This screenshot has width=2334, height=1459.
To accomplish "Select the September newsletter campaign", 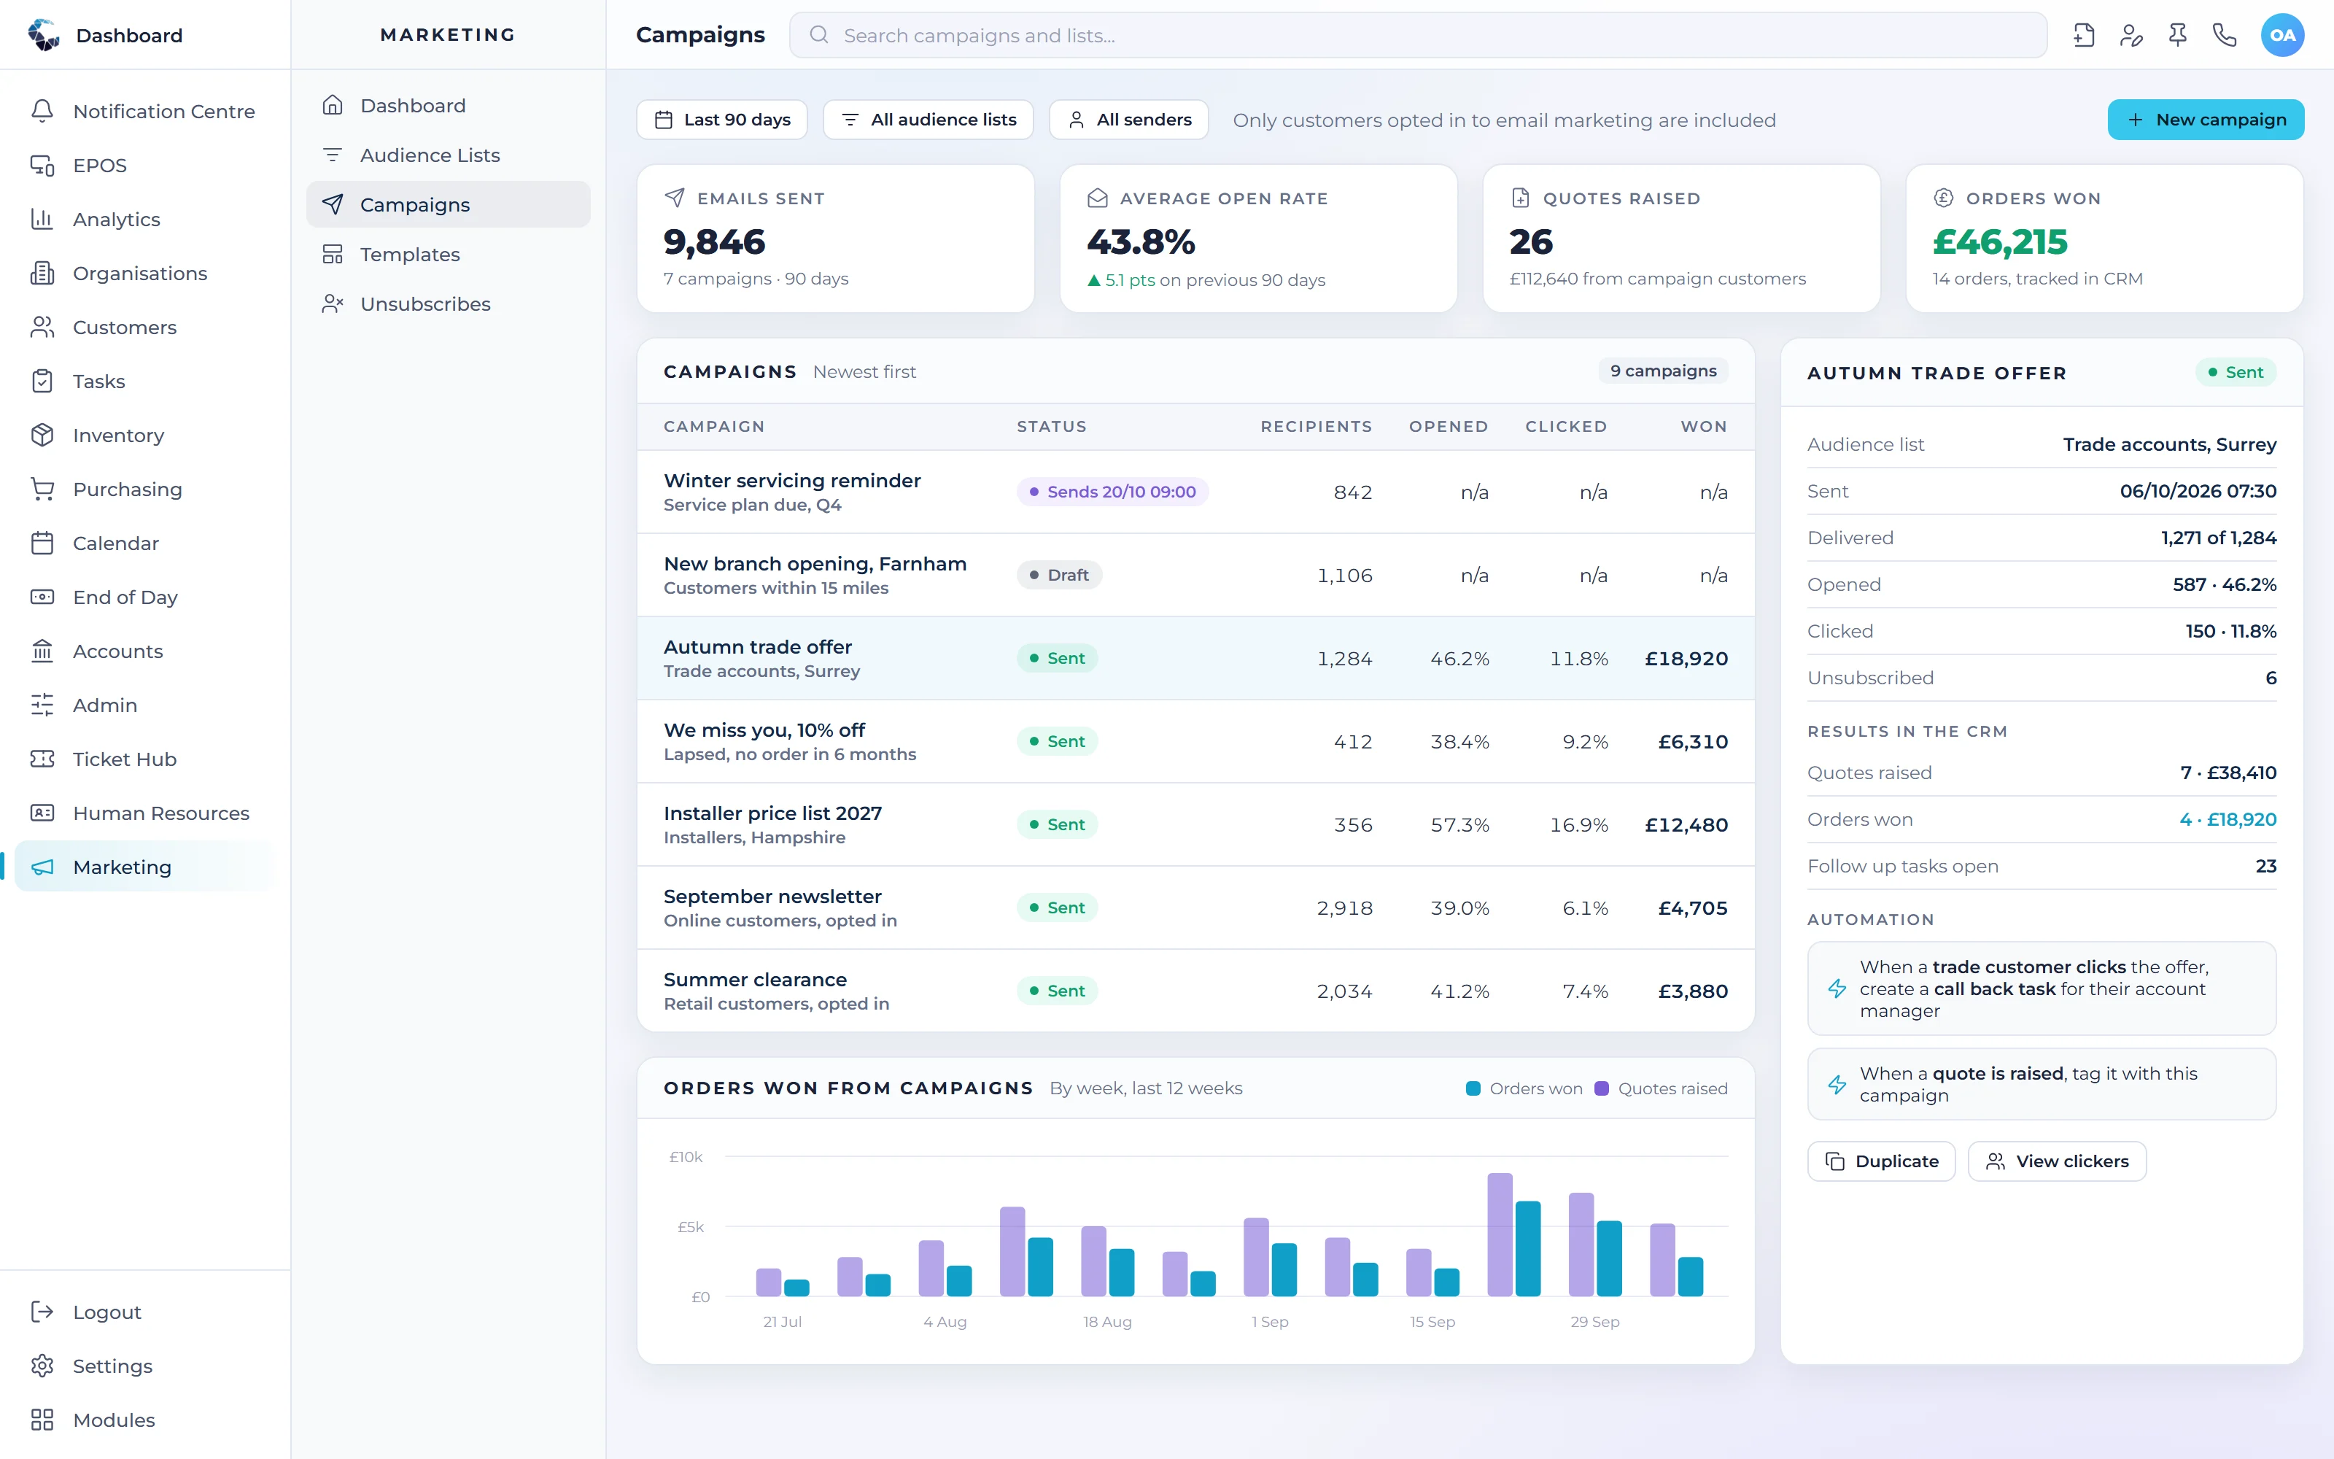I will (1195, 908).
